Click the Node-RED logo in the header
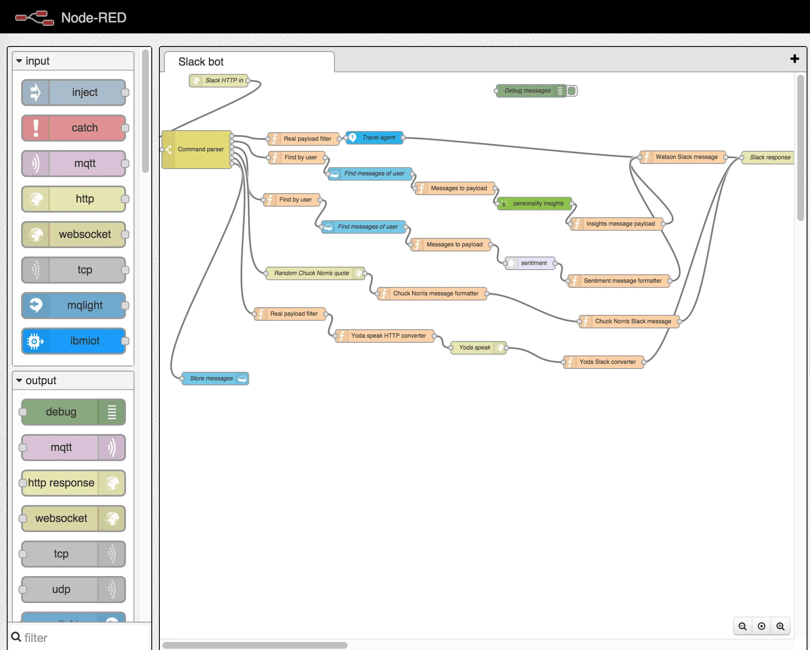Screen dimensions: 810x650 pos(35,17)
